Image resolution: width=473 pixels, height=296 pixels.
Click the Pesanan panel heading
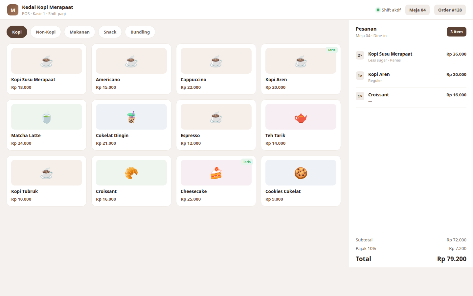pyautogui.click(x=366, y=29)
